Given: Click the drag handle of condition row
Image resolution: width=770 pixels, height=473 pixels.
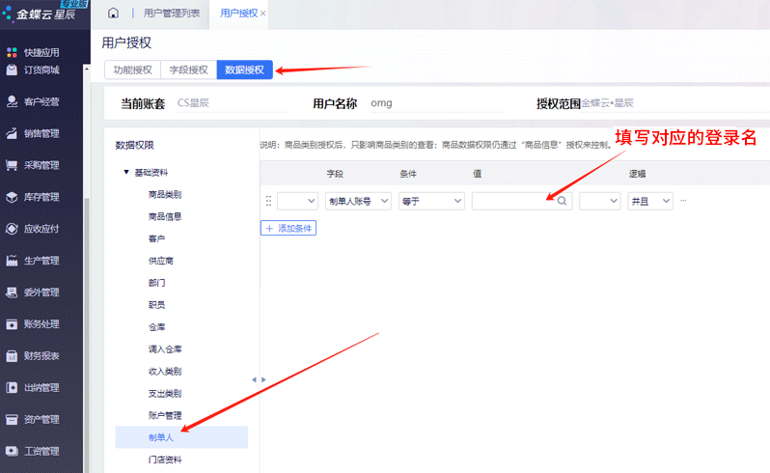Looking at the screenshot, I should (268, 201).
